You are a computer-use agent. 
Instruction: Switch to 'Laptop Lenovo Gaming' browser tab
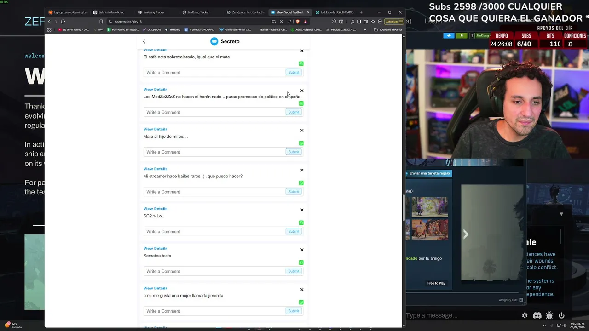click(x=68, y=12)
